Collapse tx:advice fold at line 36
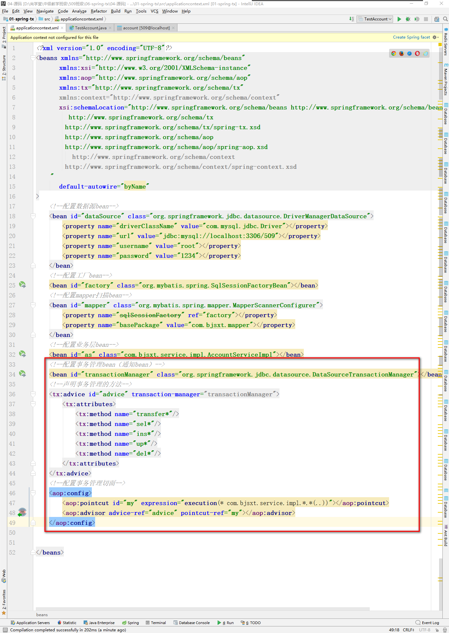 33,394
